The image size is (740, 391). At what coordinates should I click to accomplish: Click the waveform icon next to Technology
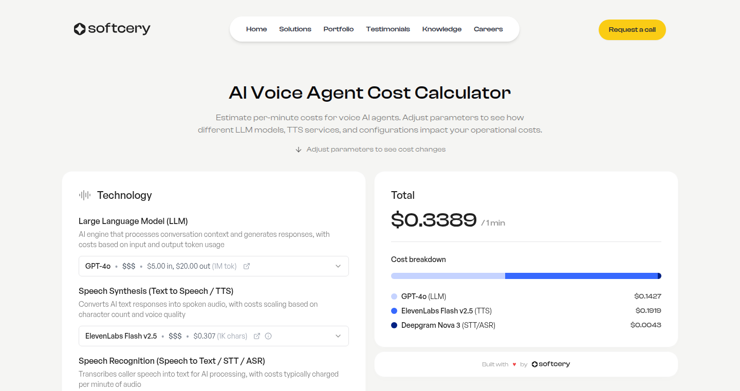(85, 195)
